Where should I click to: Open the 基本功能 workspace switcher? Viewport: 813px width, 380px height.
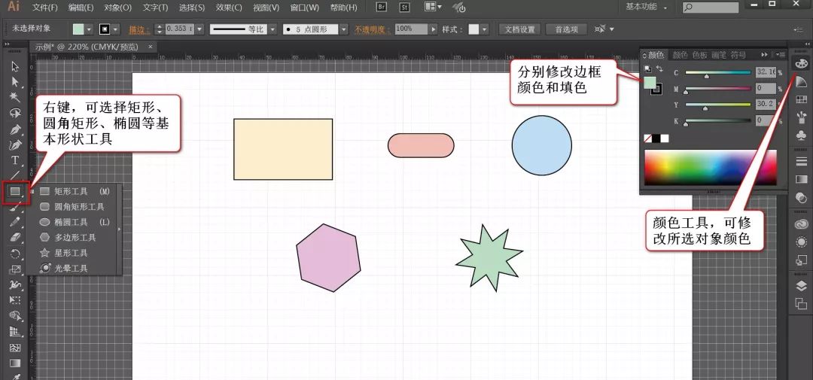coord(646,7)
